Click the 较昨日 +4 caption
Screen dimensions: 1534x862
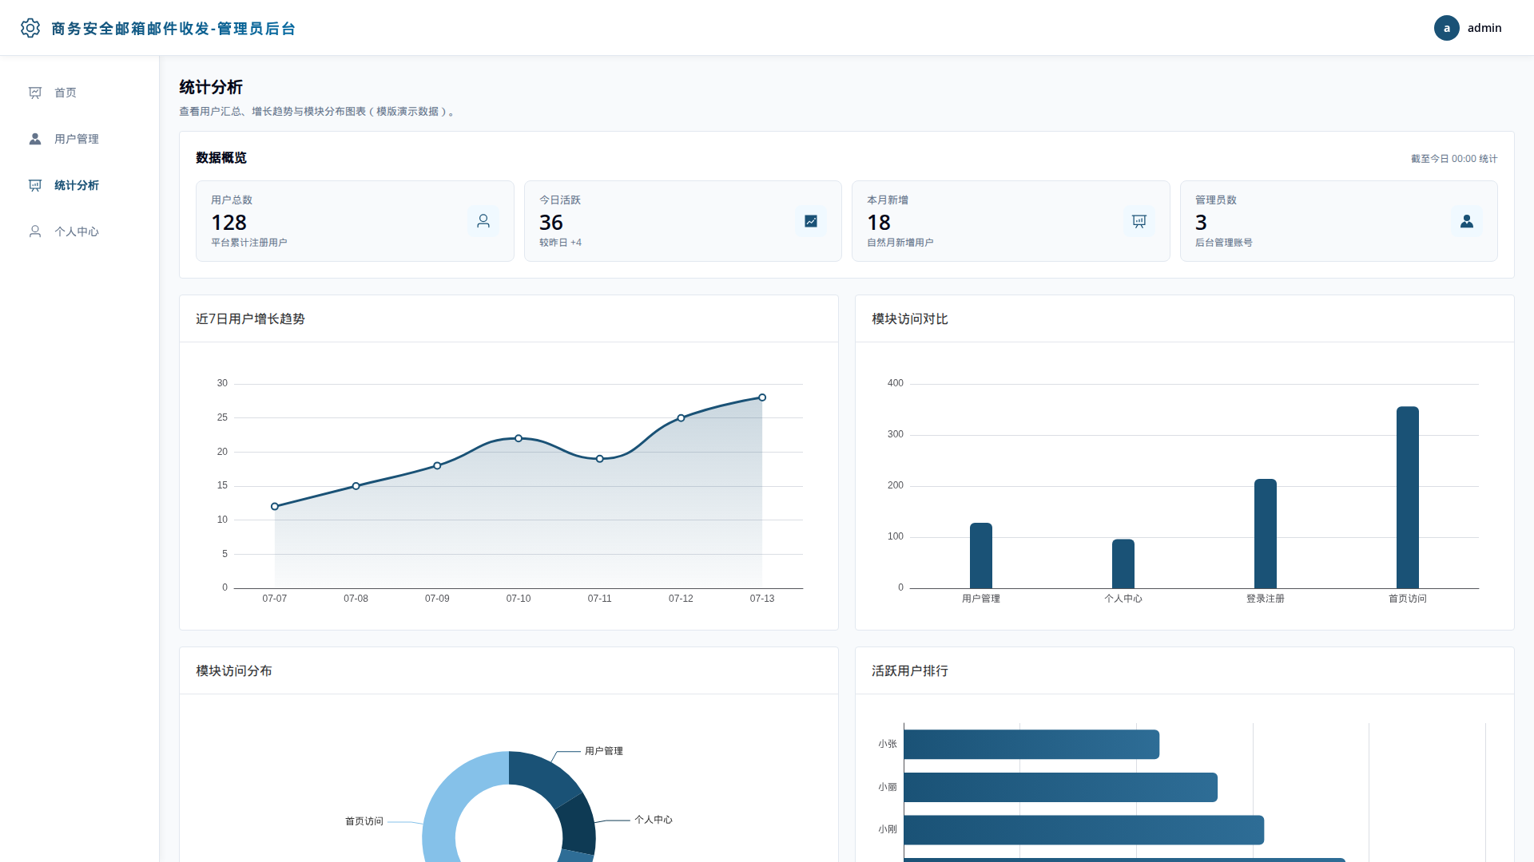[560, 243]
